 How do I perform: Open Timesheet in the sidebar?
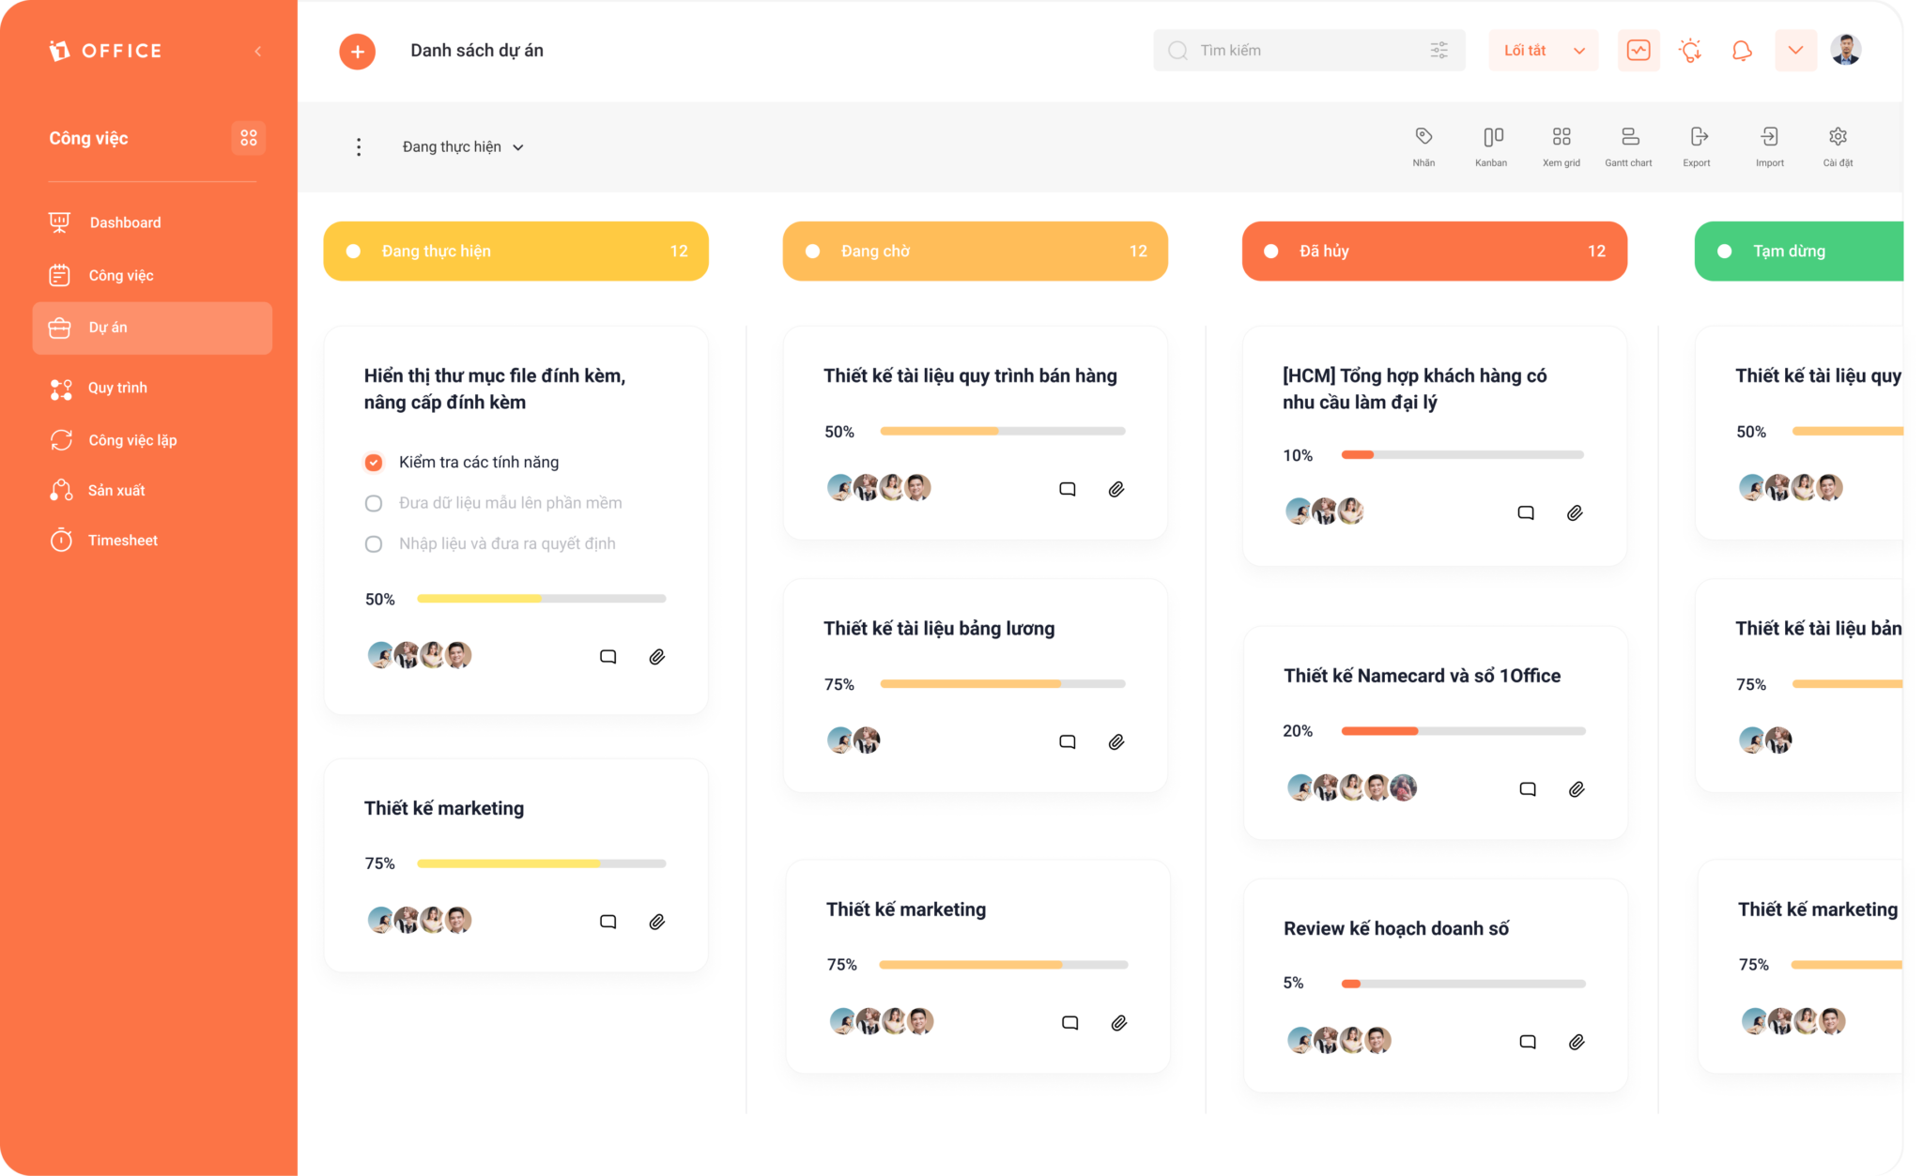tap(122, 540)
